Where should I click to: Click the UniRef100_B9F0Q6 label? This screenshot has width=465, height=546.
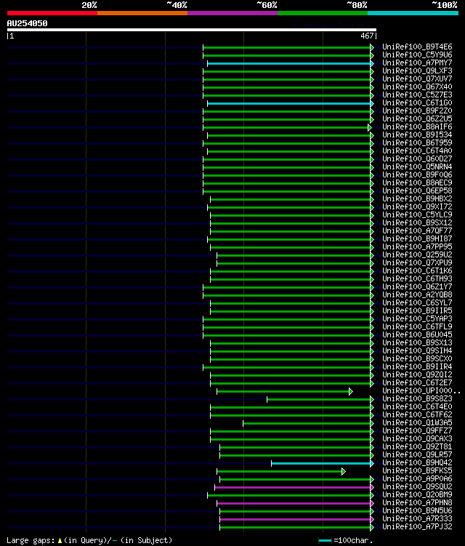(417, 174)
